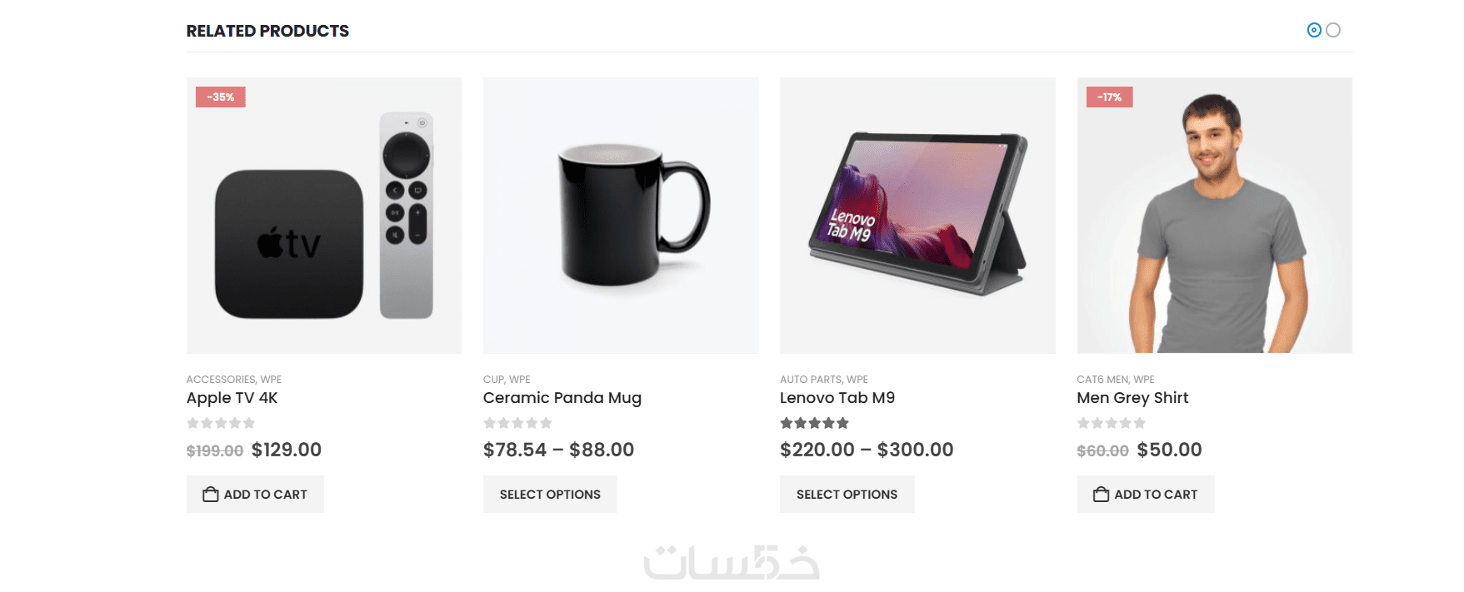Click the -17% sale badge on Men Grey Shirt
This screenshot has height=592, width=1464.
coord(1109,97)
